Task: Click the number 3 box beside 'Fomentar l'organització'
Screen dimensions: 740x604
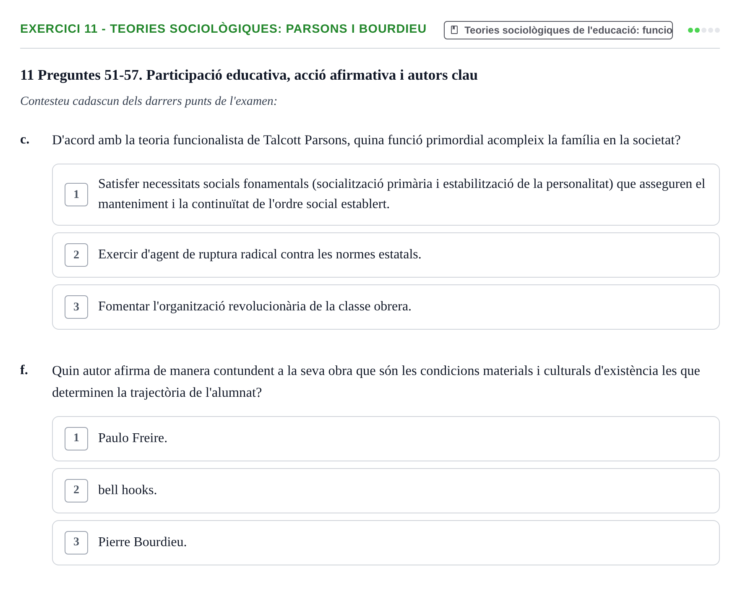Action: 76,307
